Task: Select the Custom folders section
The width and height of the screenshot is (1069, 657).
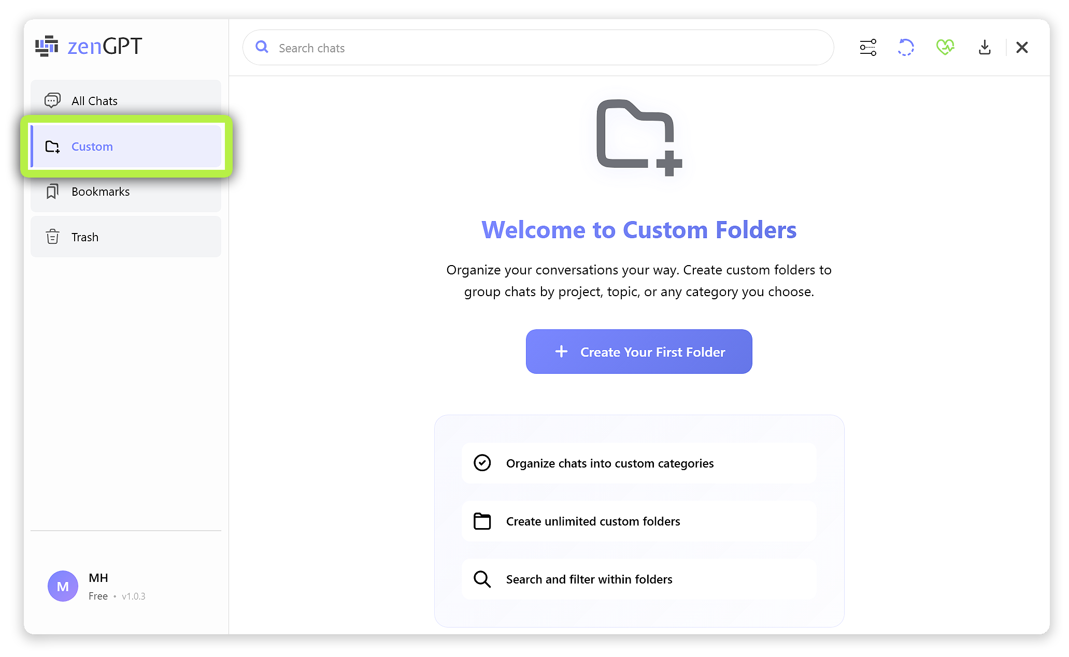Action: click(x=92, y=147)
